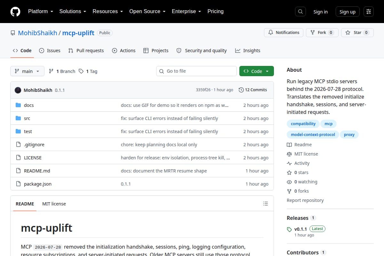Click Sign in
Image resolution: width=384 pixels, height=256 pixels.
tap(320, 12)
